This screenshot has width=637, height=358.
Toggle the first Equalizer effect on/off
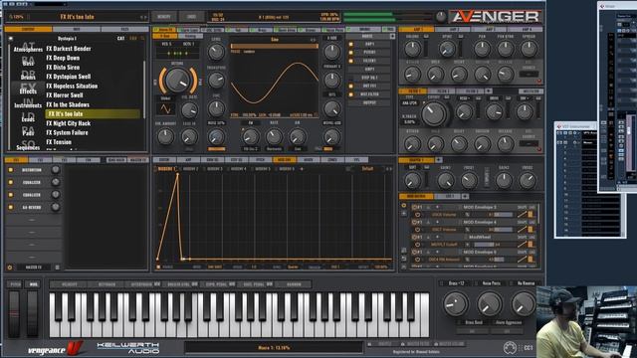(11, 182)
